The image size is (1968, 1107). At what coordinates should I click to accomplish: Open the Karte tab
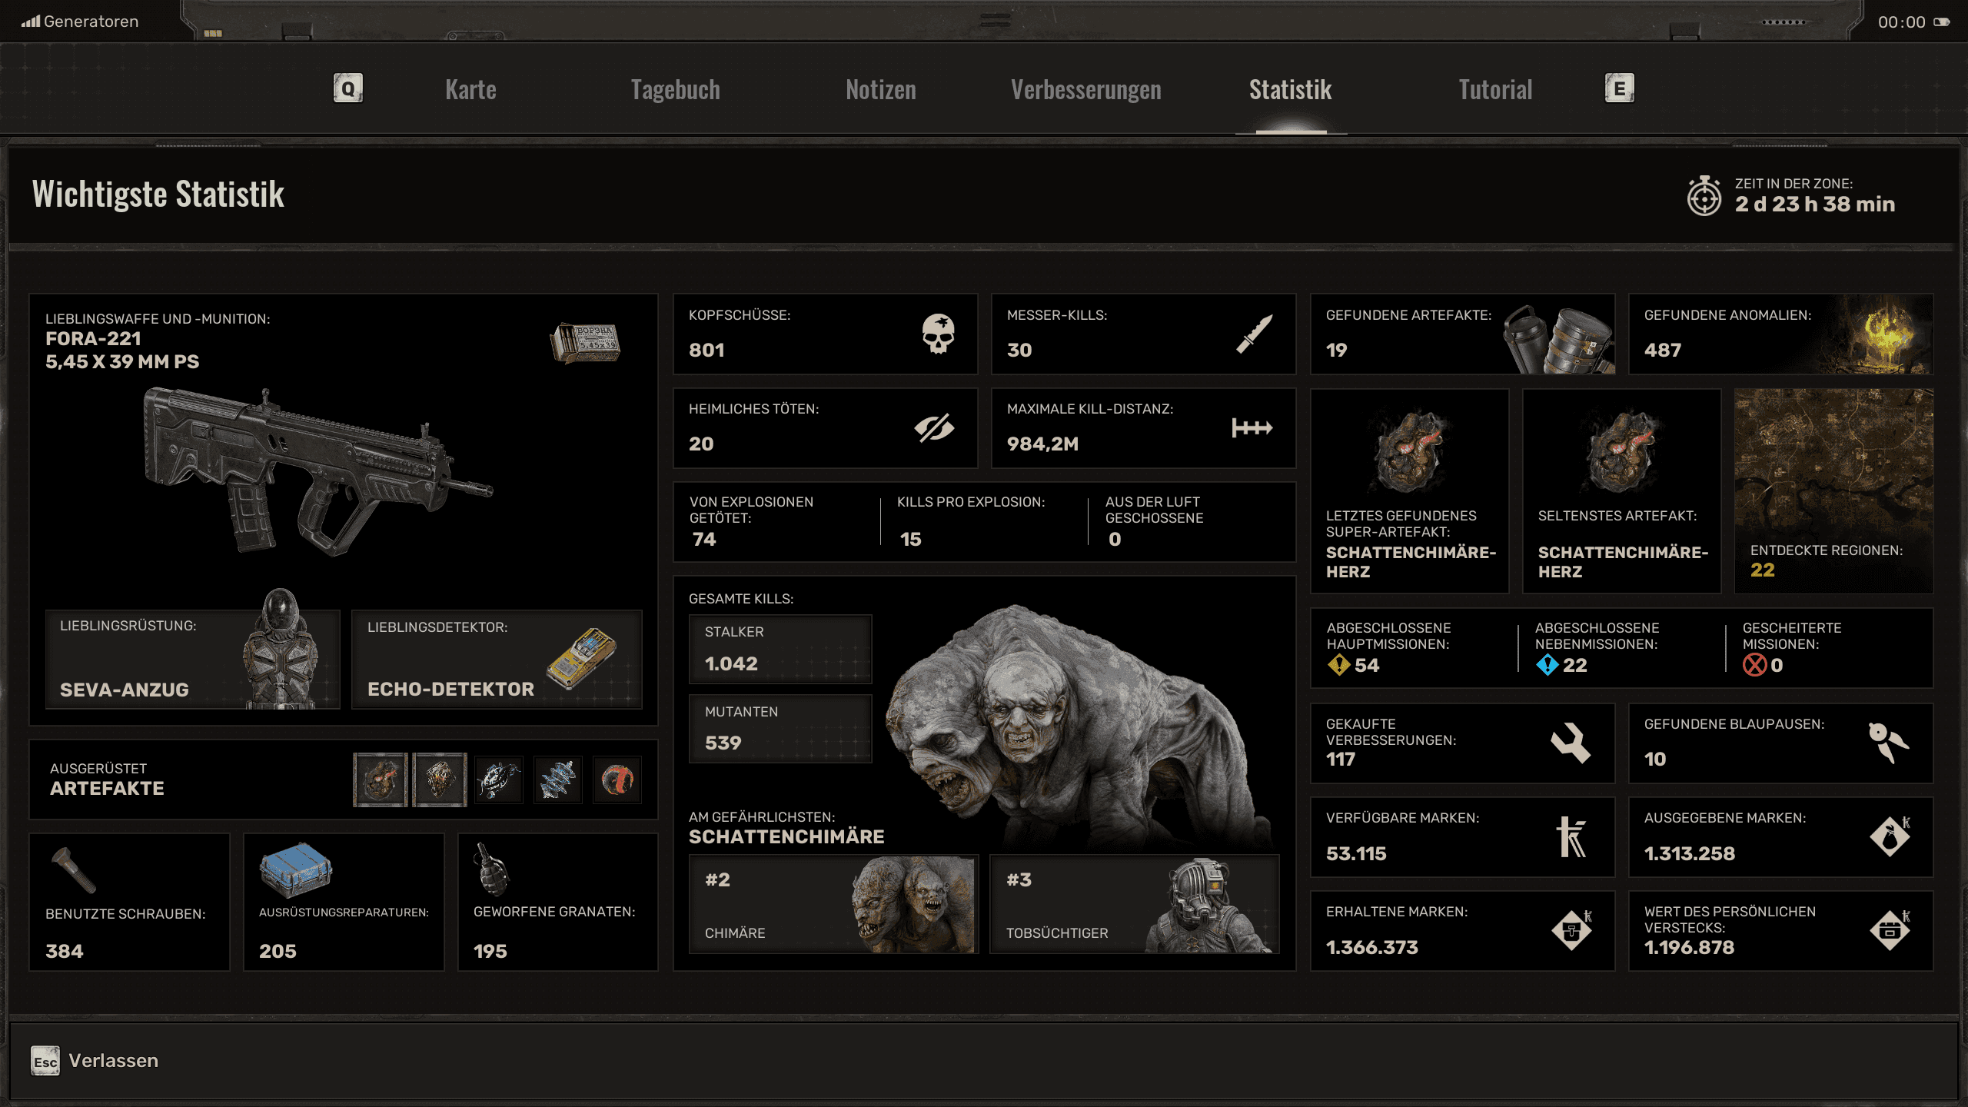470,90
